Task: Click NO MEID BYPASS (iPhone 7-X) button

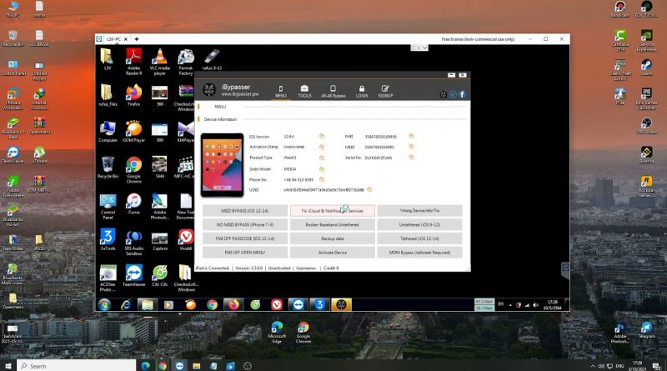Action: [245, 224]
